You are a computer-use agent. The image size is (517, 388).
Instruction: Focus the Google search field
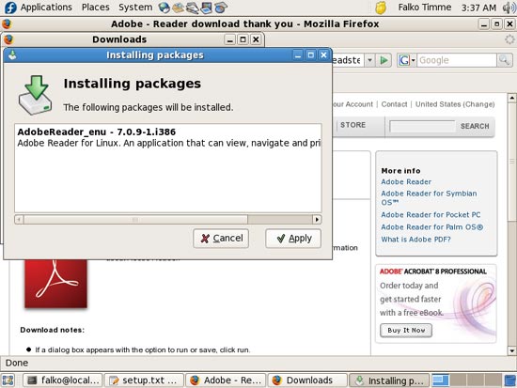(x=457, y=60)
